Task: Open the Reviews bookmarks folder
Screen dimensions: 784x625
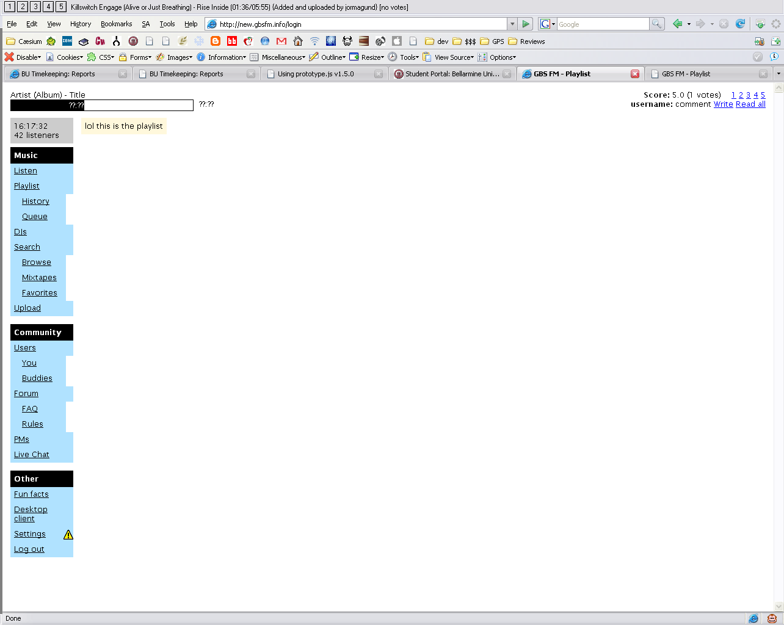Action: pyautogui.click(x=526, y=41)
